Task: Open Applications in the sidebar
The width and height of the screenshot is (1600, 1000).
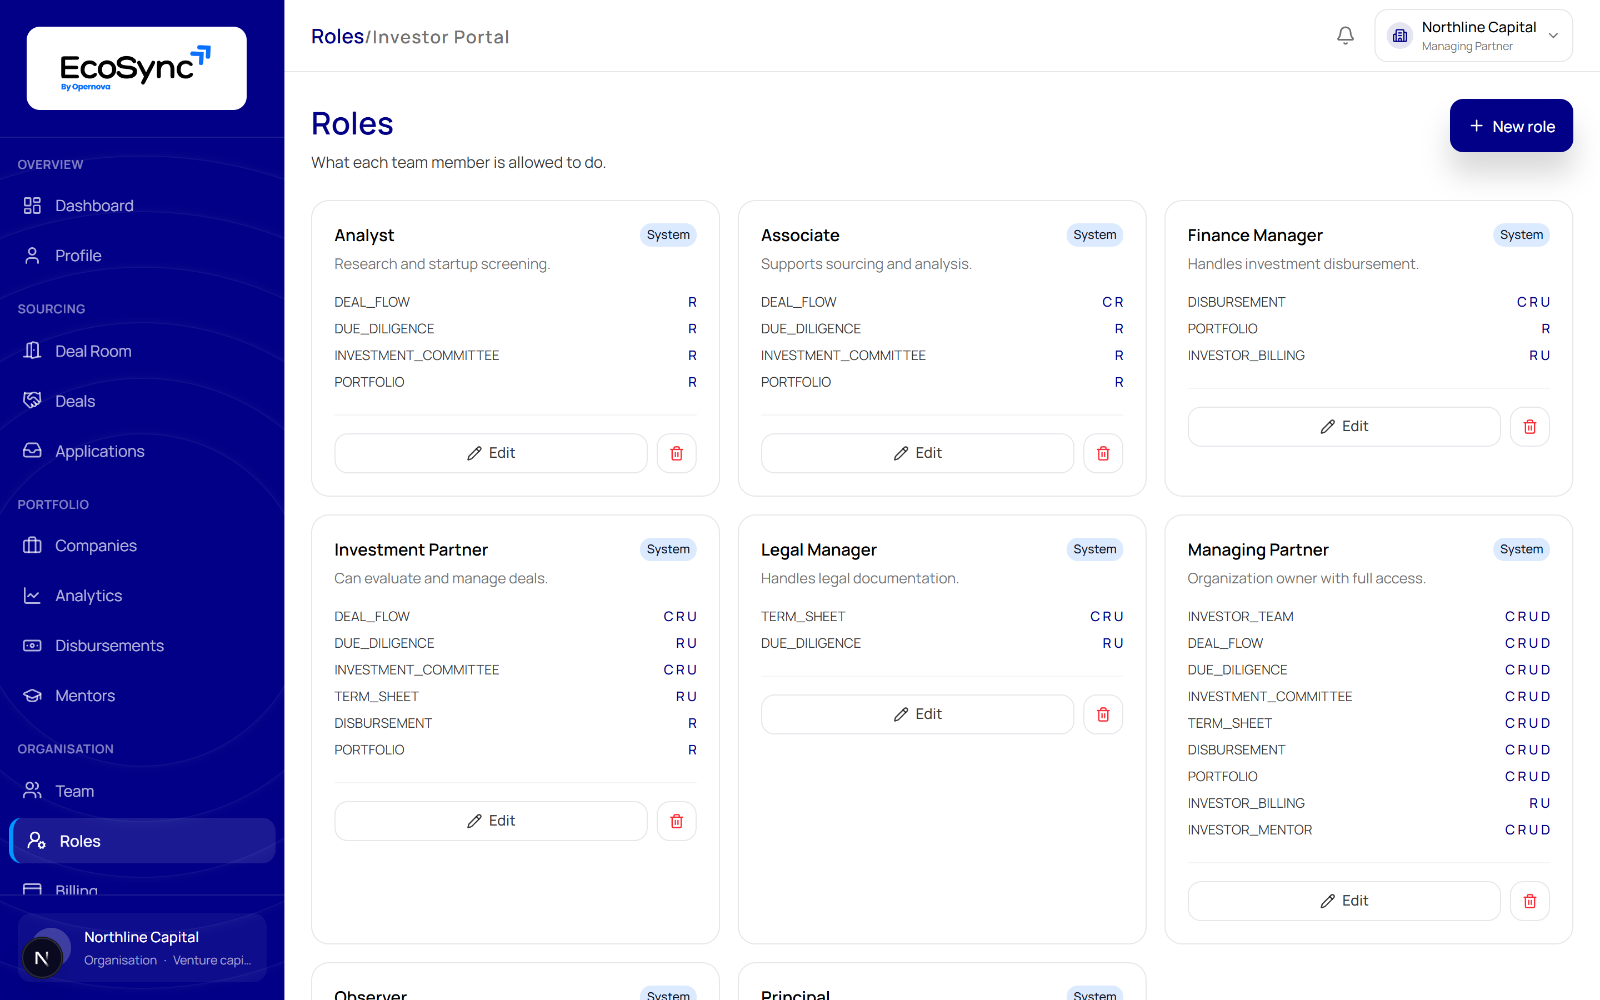Action: [142, 451]
